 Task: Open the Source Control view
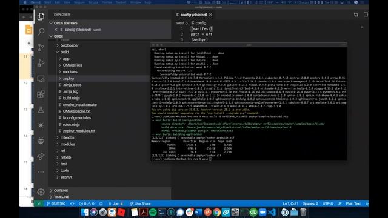pyautogui.click(x=41, y=47)
